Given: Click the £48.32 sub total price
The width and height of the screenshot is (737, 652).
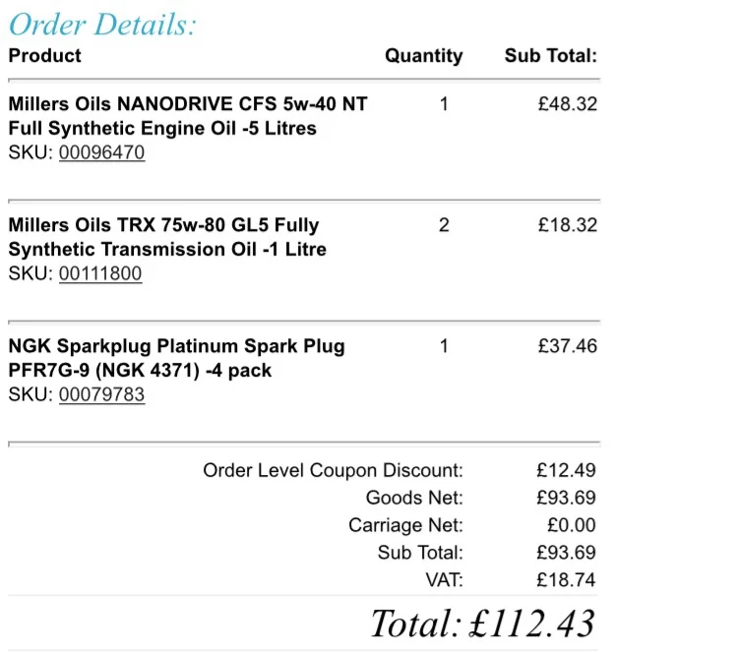Looking at the screenshot, I should pyautogui.click(x=568, y=104).
